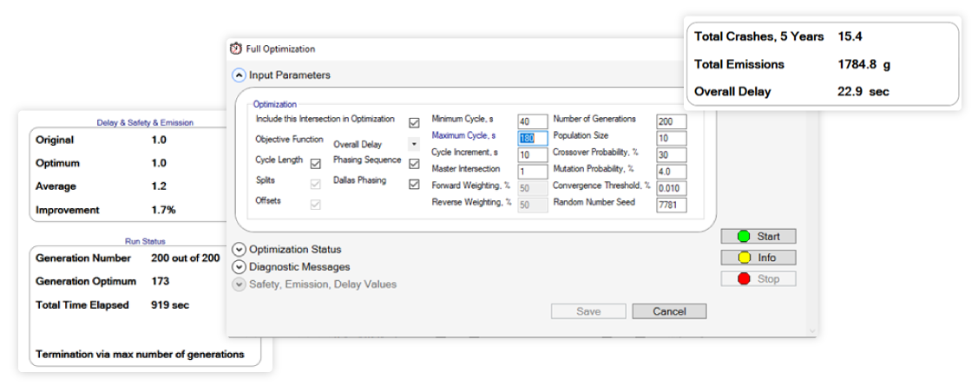
Task: Click the red Stop button
Action: click(x=758, y=278)
